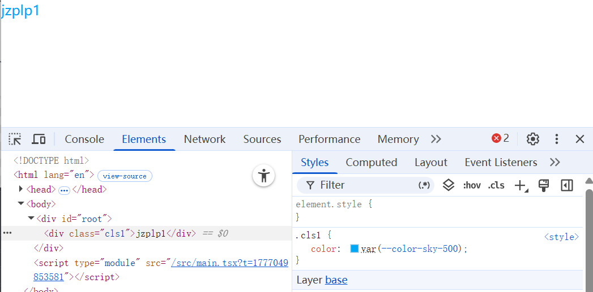Click into the styles Filter field
Screen dimensions: 593x292
365,185
